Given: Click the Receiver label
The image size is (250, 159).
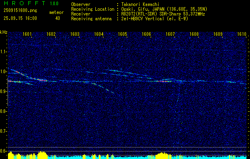Looking at the screenshot, I should (81, 14).
